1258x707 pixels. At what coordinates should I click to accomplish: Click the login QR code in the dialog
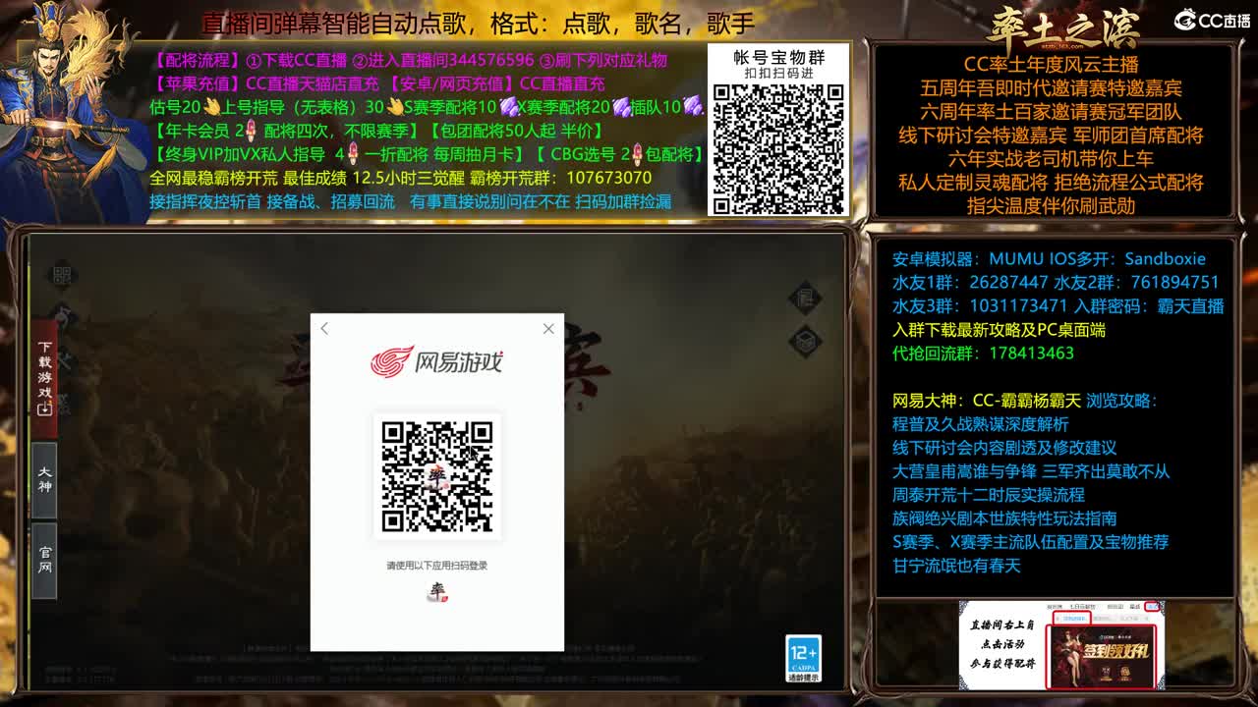pyautogui.click(x=437, y=476)
